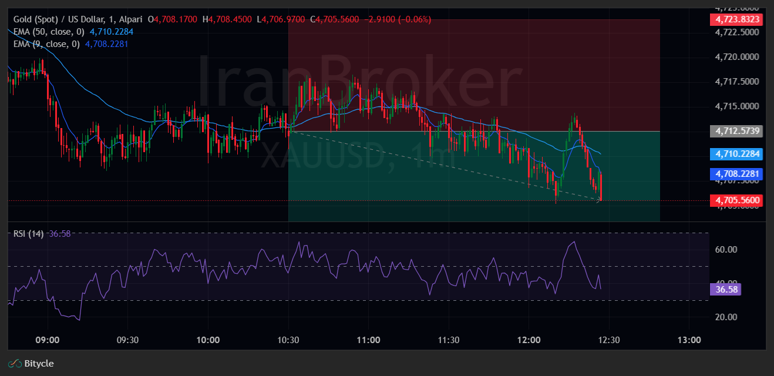Click the arrow tip of dashed position line
The width and height of the screenshot is (774, 376).
click(598, 201)
